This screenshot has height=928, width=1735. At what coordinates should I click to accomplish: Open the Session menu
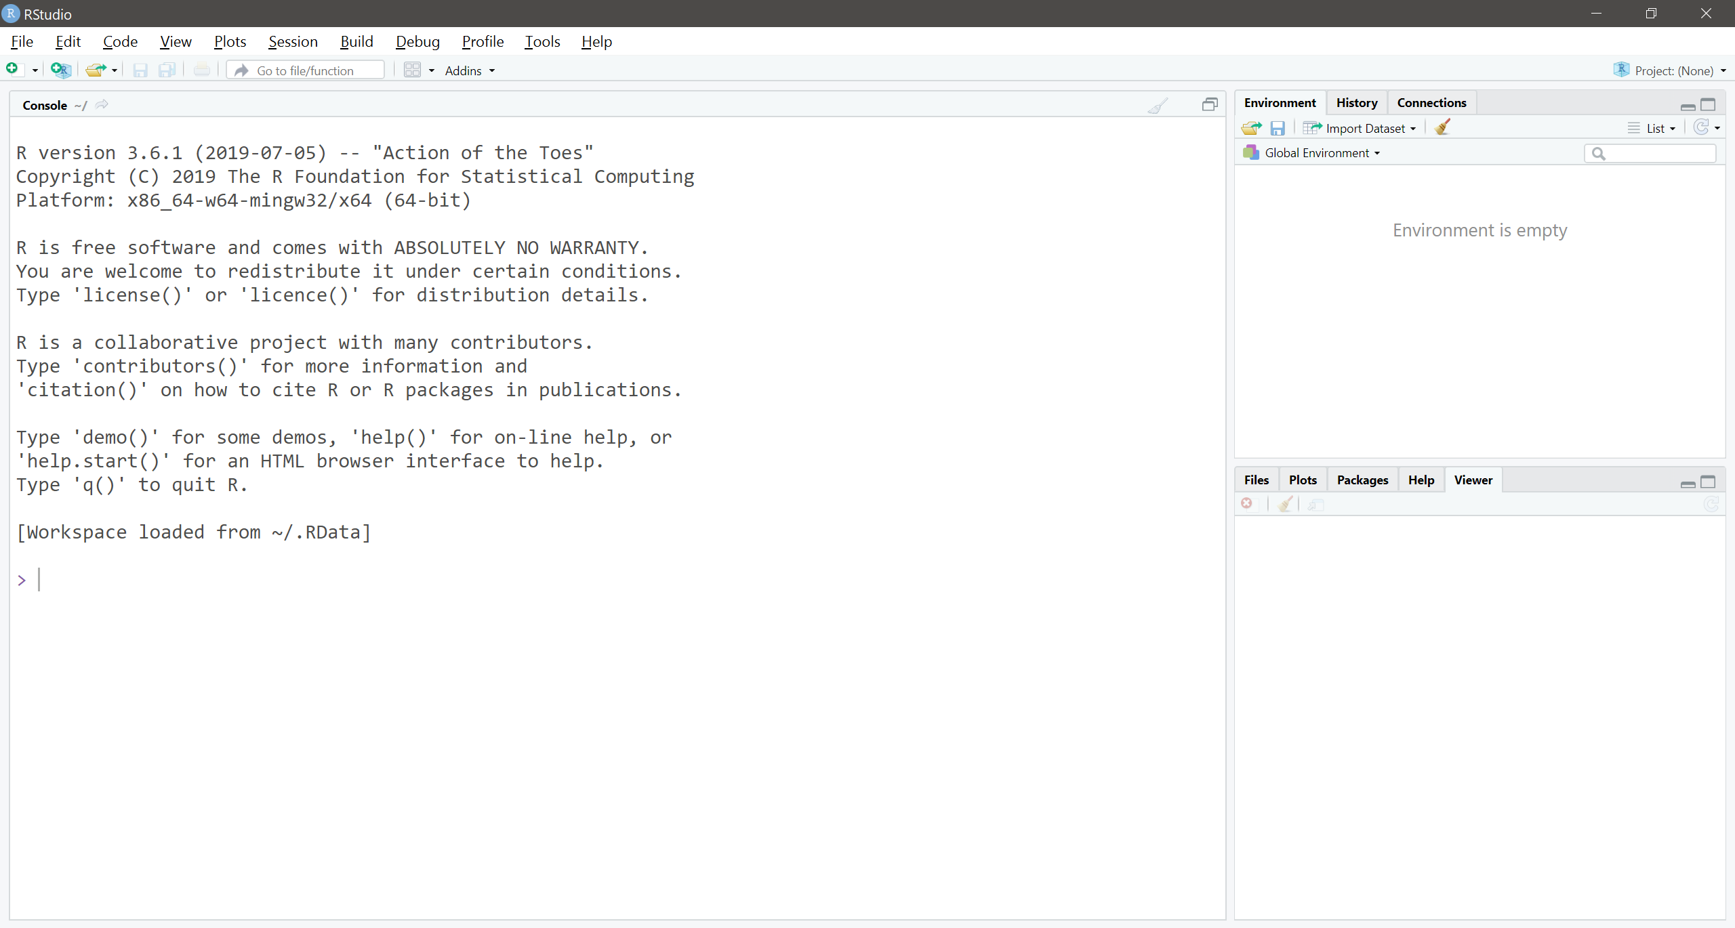click(x=293, y=41)
